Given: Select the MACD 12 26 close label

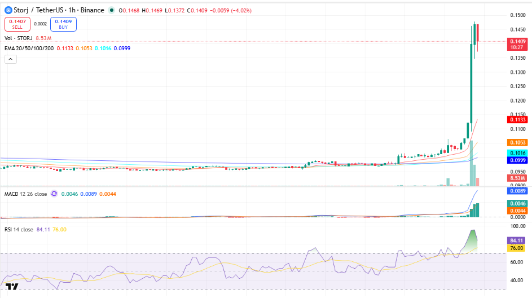Looking at the screenshot, I should pyautogui.click(x=25, y=194).
